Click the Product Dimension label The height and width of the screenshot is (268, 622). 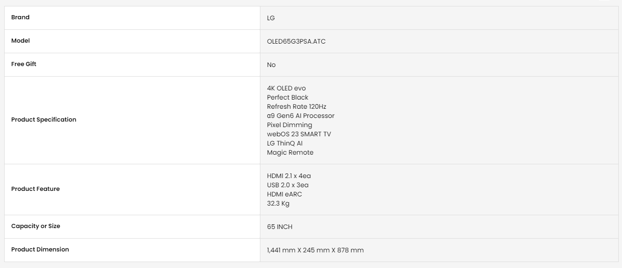coord(40,250)
